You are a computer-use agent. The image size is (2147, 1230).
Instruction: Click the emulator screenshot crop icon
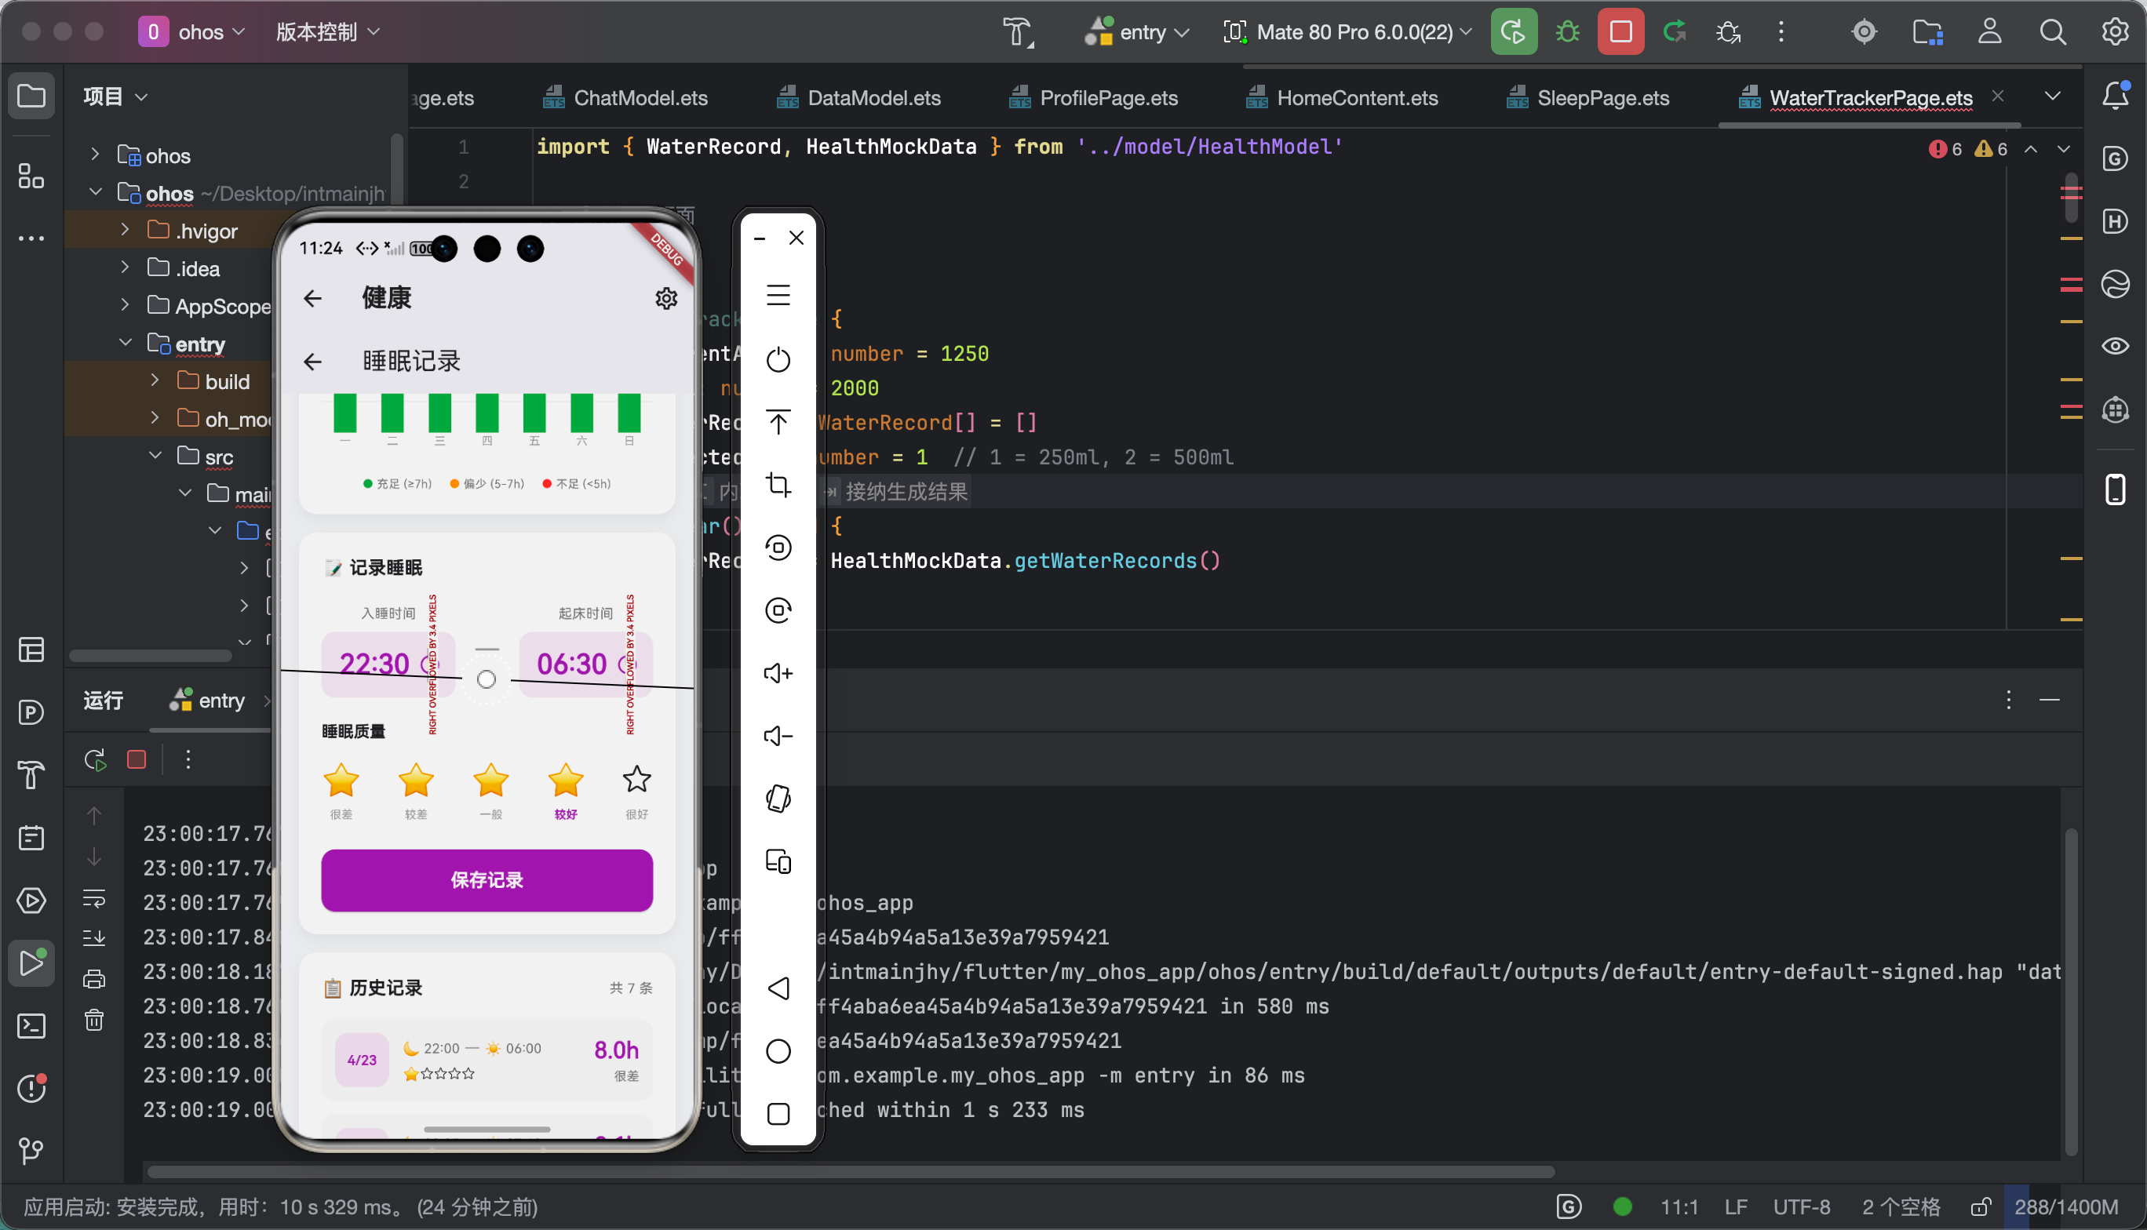coord(778,485)
